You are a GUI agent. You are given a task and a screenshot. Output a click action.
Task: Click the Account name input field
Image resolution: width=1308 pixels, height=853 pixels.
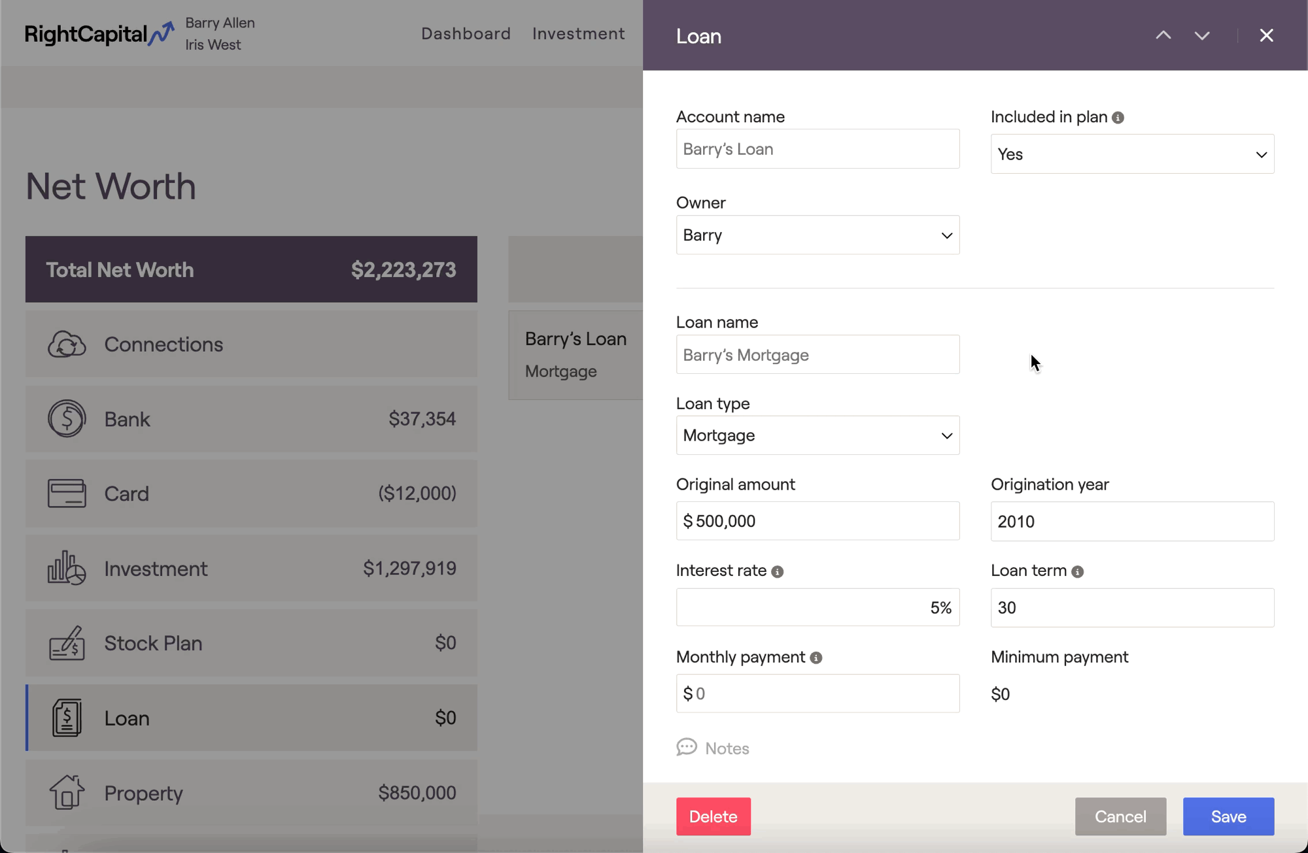pos(817,148)
